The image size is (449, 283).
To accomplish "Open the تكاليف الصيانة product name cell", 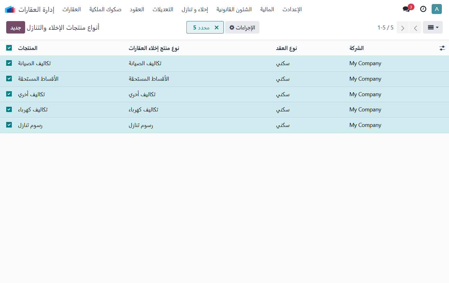I will coord(34,63).
